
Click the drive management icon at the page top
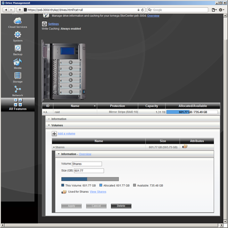tap(46, 16)
